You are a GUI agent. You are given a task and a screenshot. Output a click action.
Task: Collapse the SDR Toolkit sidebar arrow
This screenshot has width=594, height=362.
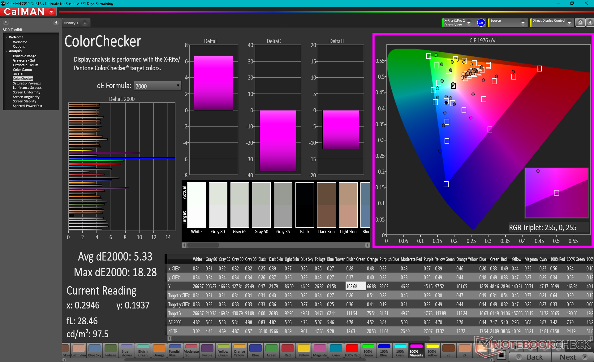[56, 22]
